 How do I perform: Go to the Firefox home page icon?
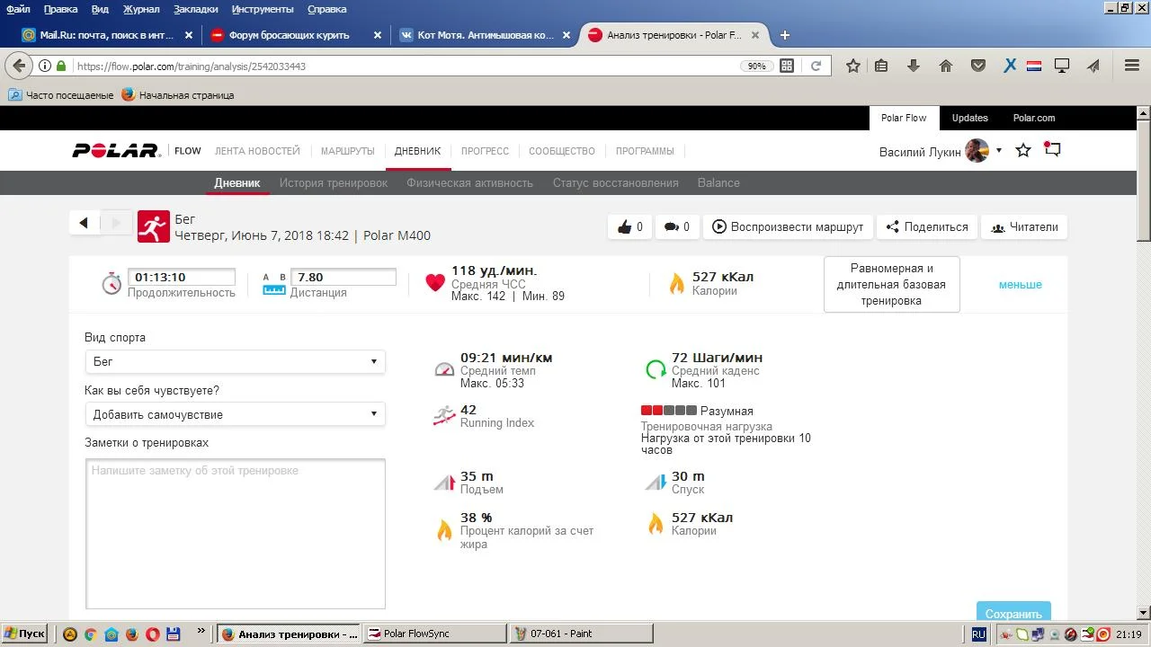[946, 66]
